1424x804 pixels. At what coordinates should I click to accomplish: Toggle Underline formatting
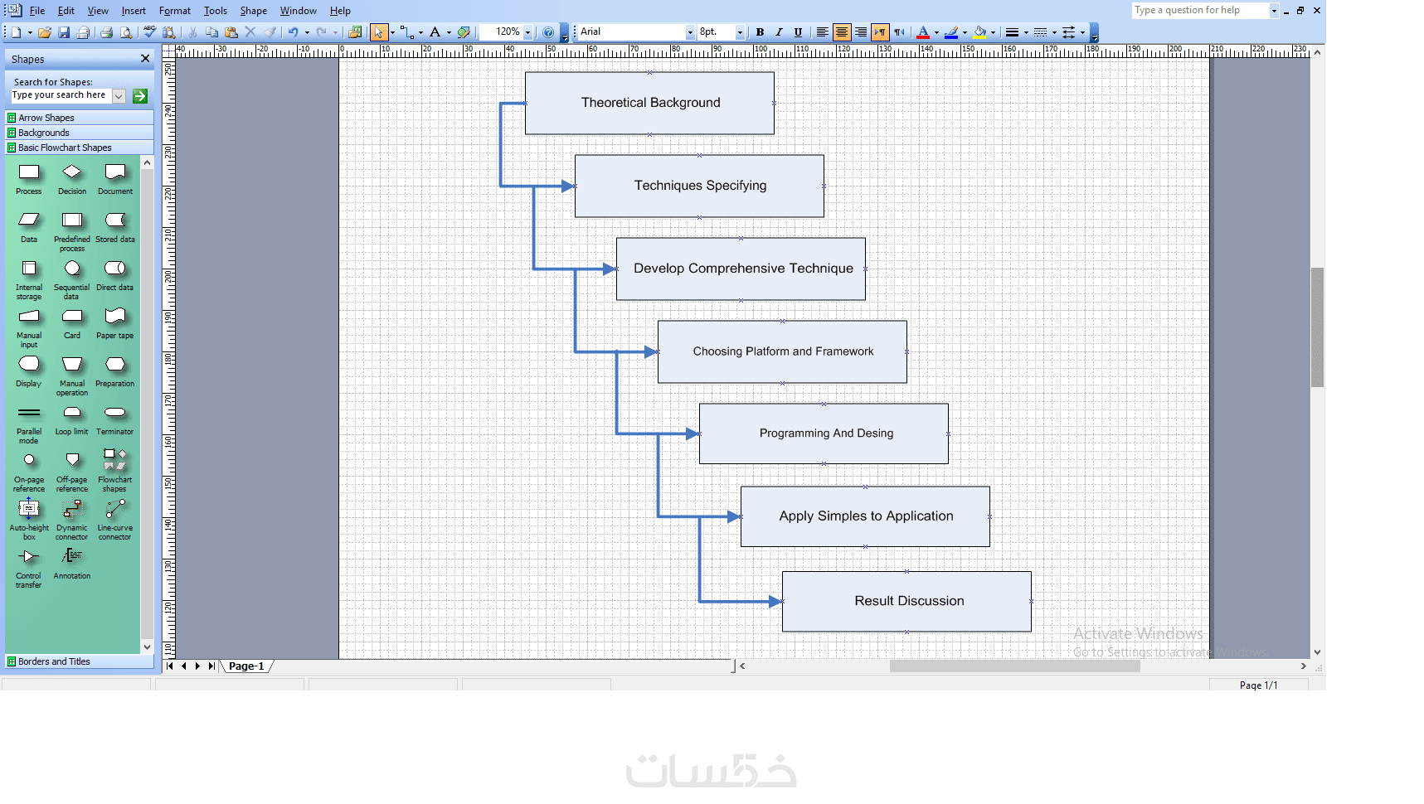(798, 32)
